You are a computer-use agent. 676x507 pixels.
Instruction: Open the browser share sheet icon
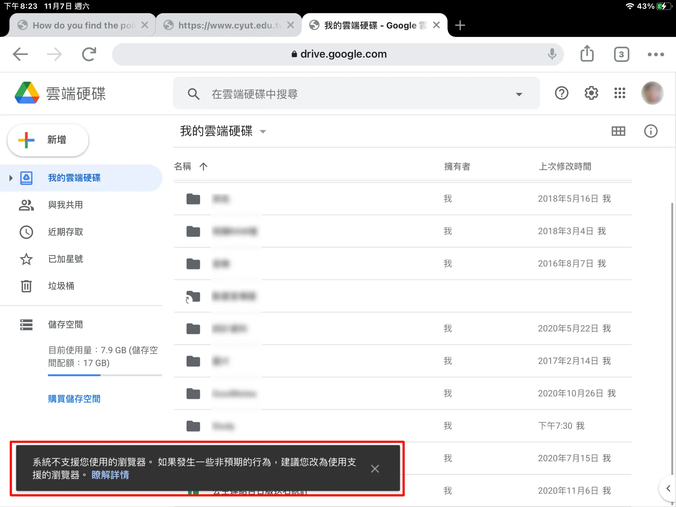(587, 54)
